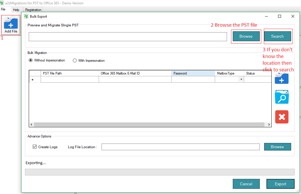Click the grid horizontal scrollbar right arrow
Viewport: 301px width, 194px height.
(269, 124)
